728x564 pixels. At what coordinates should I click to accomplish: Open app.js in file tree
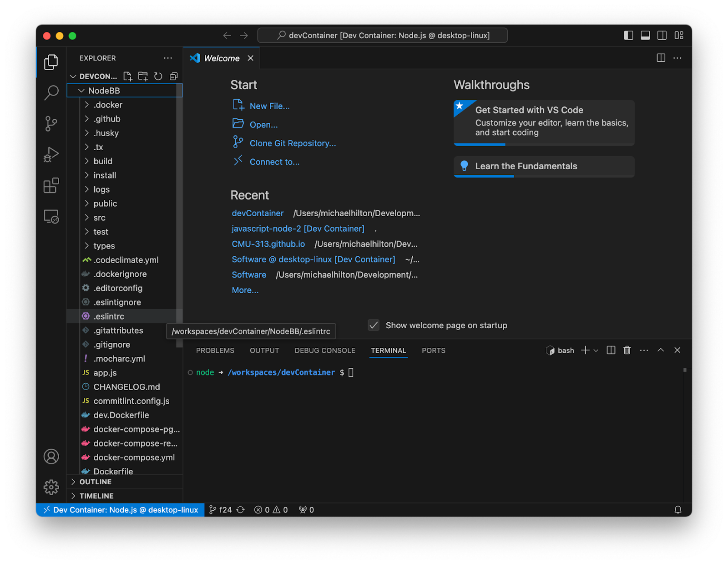(125, 373)
